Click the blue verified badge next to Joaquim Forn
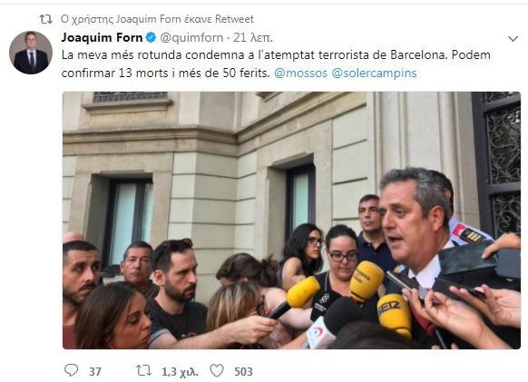 151,37
